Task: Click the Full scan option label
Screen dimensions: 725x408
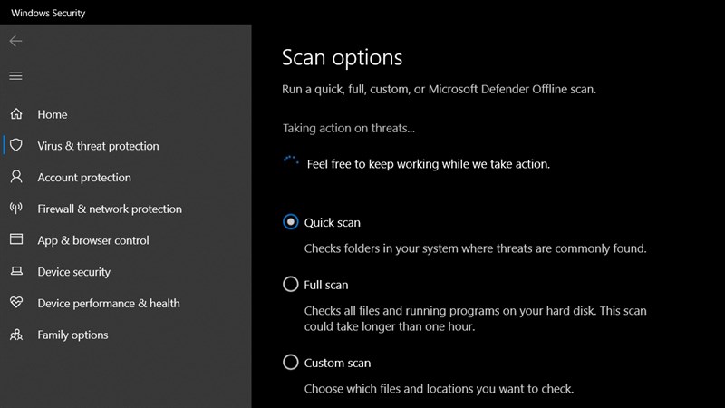Action: [x=326, y=285]
